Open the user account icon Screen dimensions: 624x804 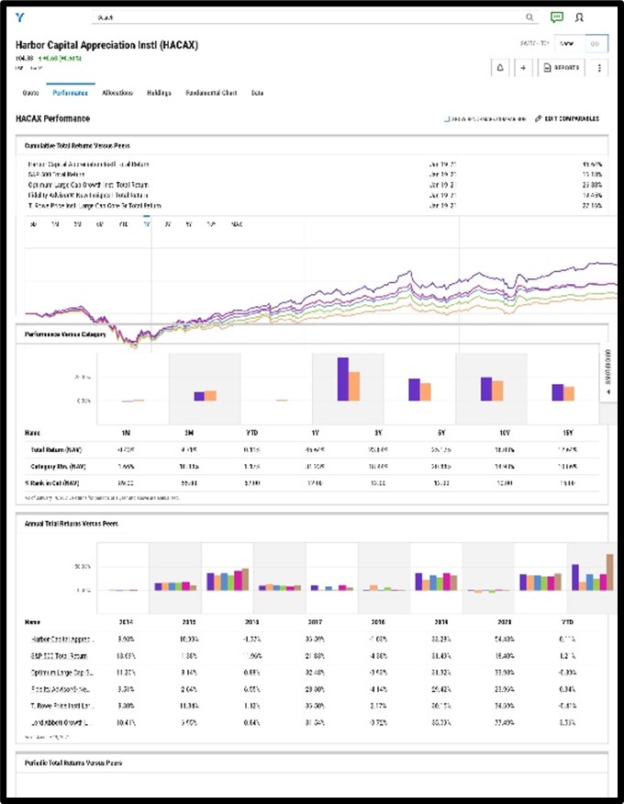click(x=579, y=17)
